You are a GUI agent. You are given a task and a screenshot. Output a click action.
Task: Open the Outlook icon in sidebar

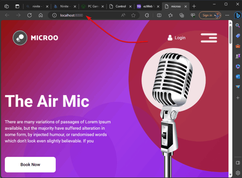tap(238, 76)
